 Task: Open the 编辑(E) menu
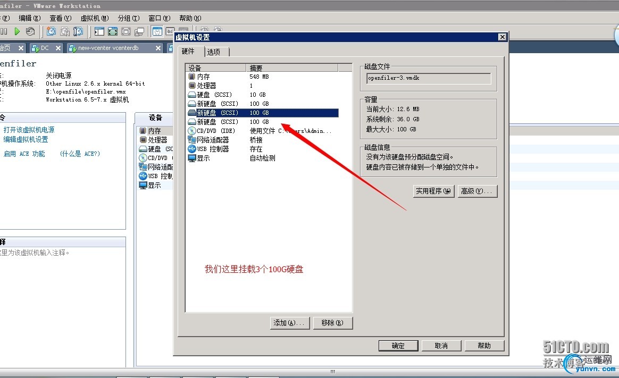point(30,18)
